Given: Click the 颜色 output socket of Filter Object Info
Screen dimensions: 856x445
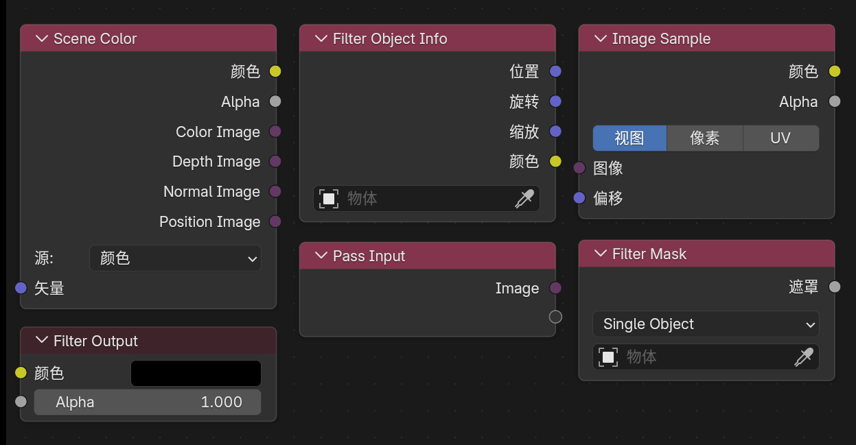Looking at the screenshot, I should click(555, 162).
